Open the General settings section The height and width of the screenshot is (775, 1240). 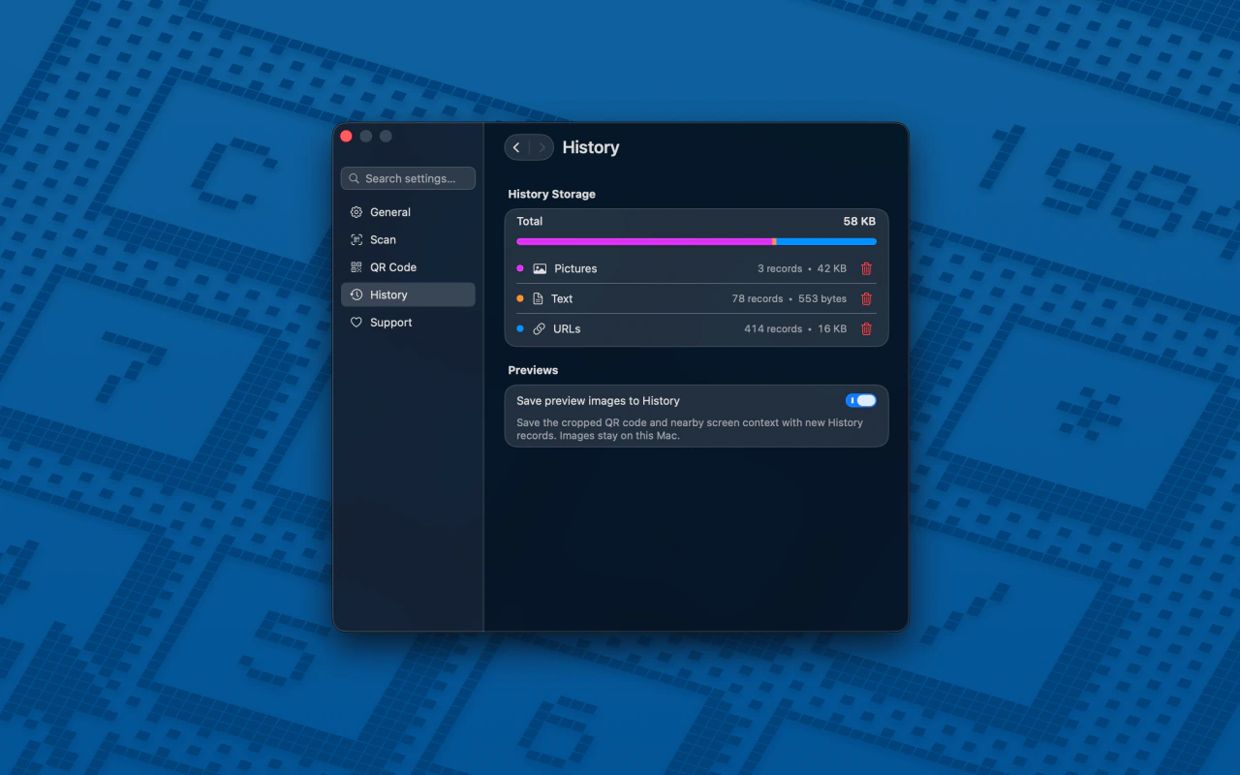[x=408, y=212]
